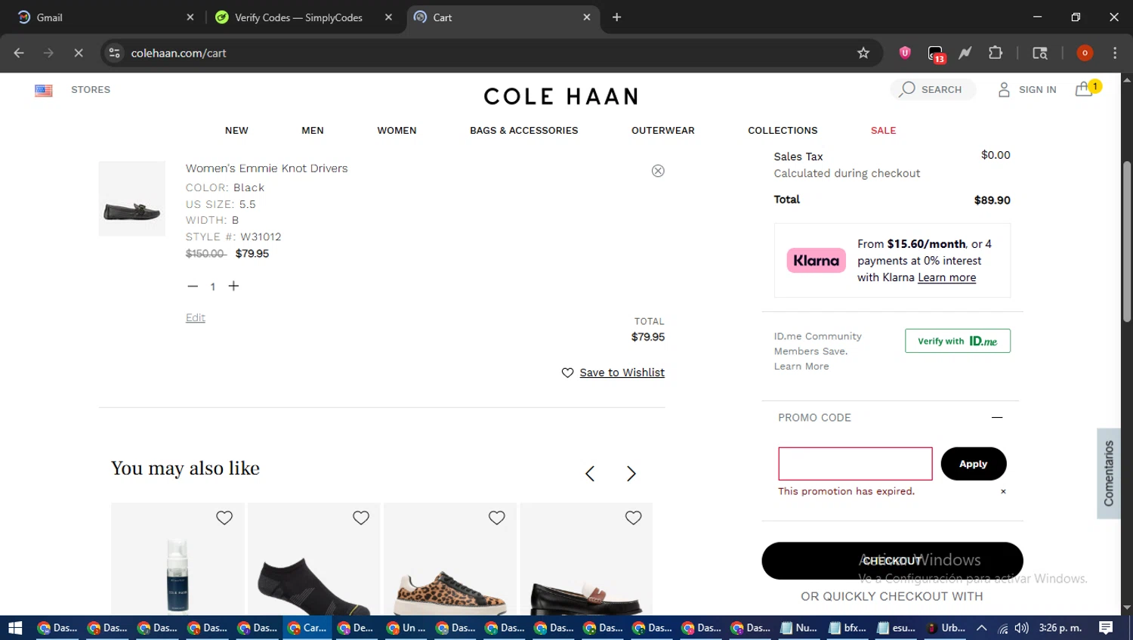Click the site information icon in address bar

(x=114, y=53)
